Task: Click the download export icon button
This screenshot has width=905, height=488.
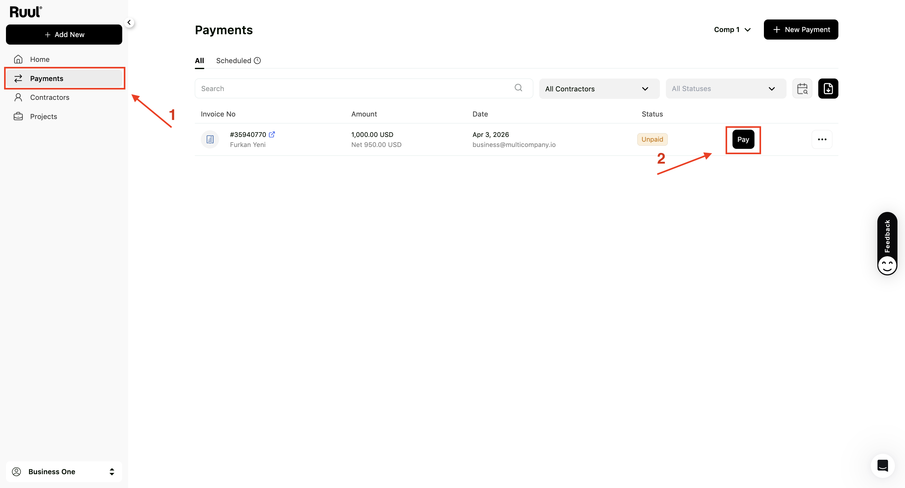Action: point(828,89)
